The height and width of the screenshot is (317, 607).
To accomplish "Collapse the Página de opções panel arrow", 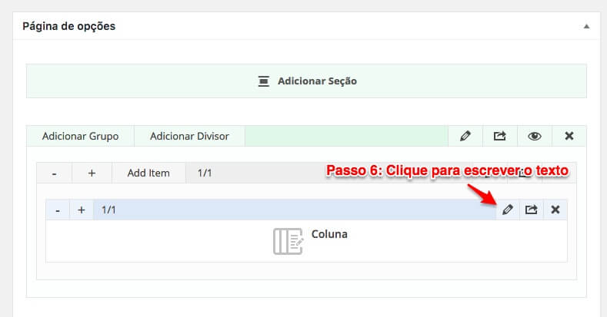I will (586, 26).
